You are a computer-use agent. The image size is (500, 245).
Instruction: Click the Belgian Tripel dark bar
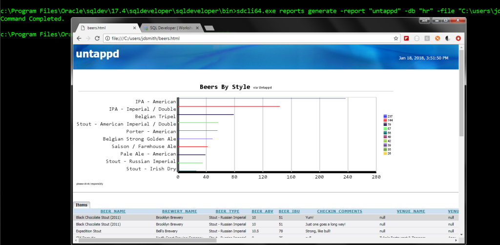coord(206,114)
